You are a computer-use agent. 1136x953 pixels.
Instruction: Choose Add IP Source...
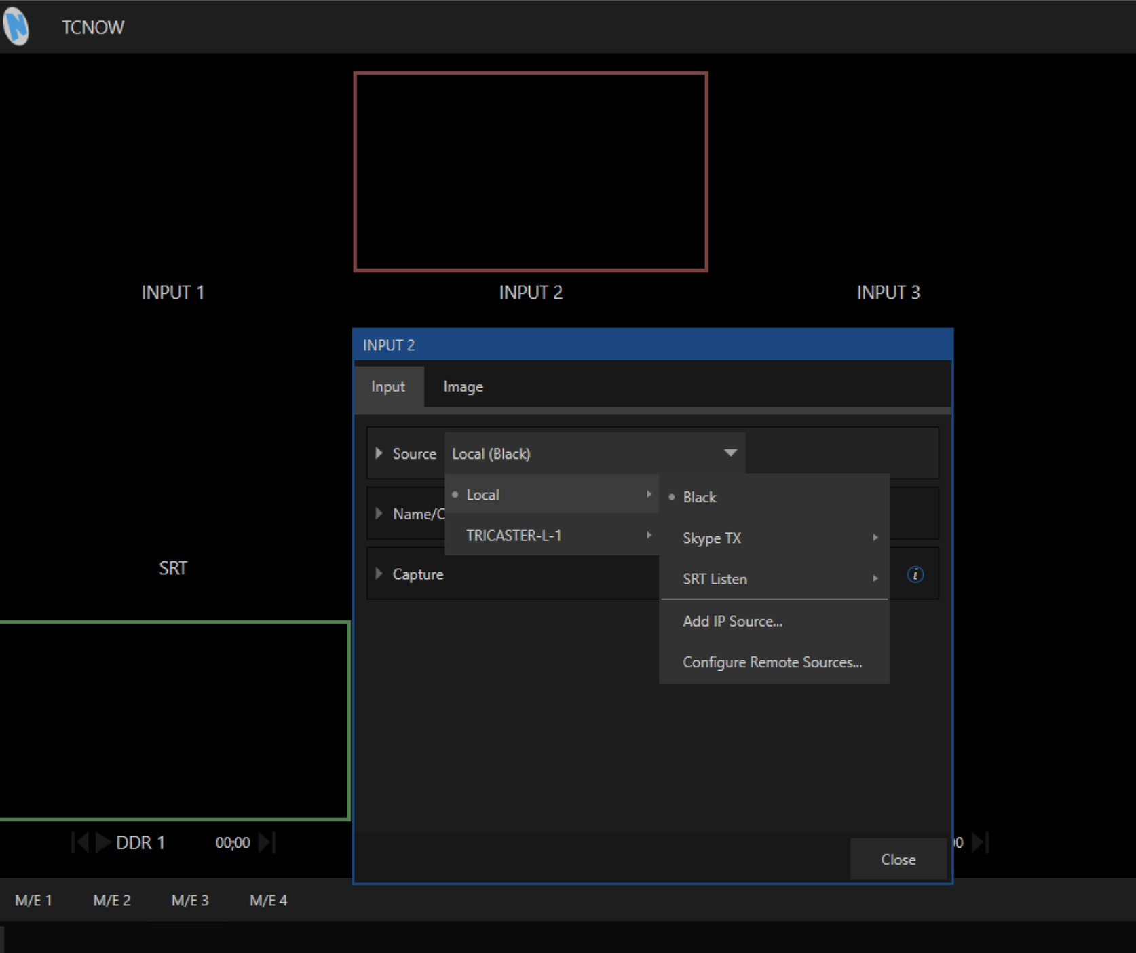pyautogui.click(x=774, y=621)
